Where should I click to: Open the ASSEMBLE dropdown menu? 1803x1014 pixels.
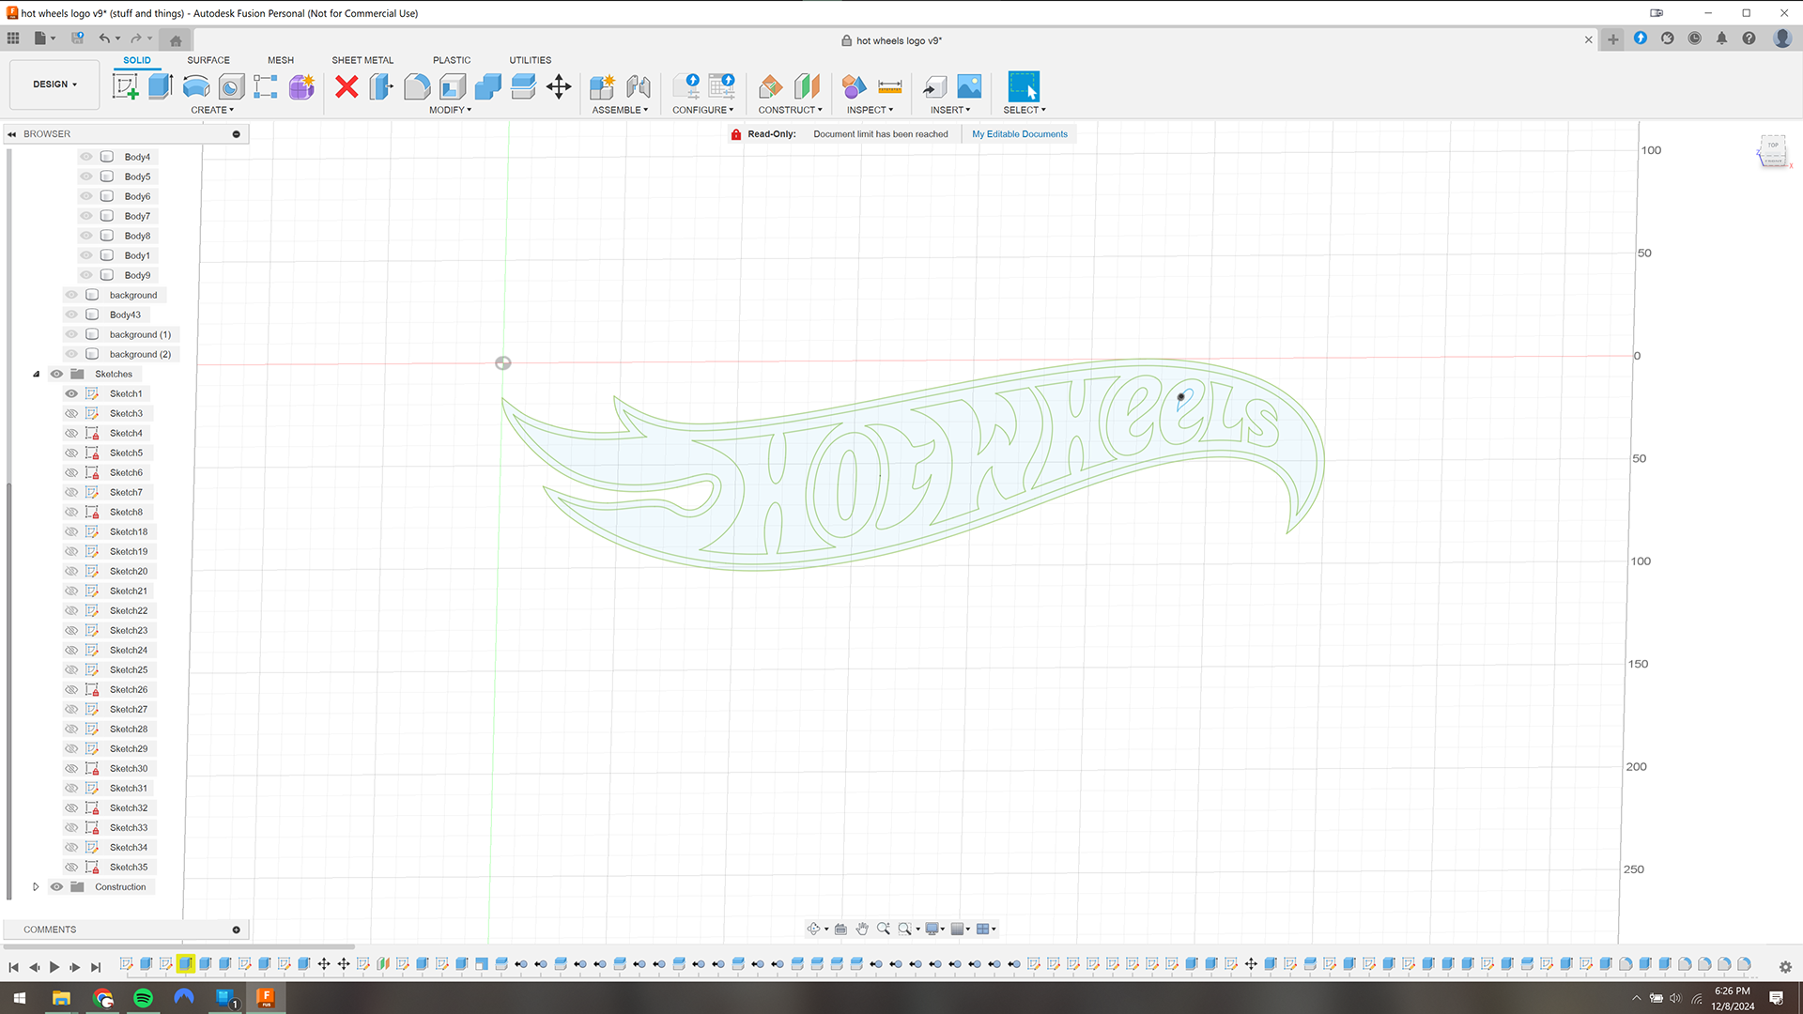(620, 110)
